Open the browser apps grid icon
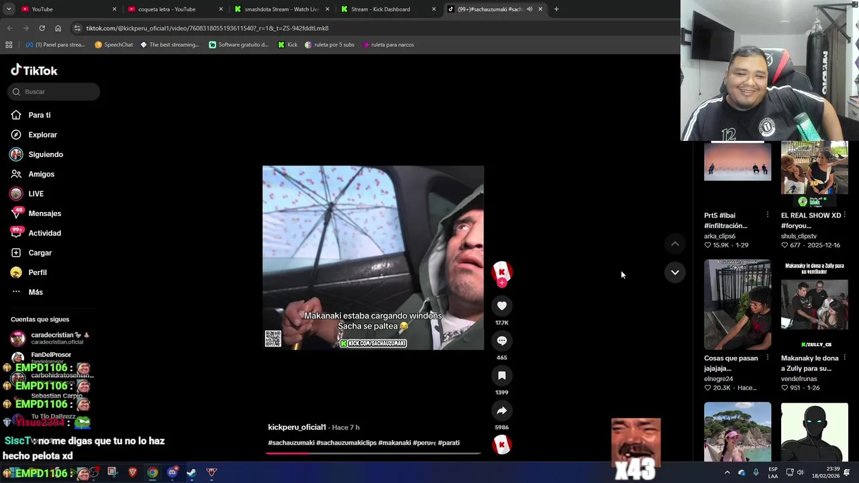The width and height of the screenshot is (859, 483). pos(9,45)
